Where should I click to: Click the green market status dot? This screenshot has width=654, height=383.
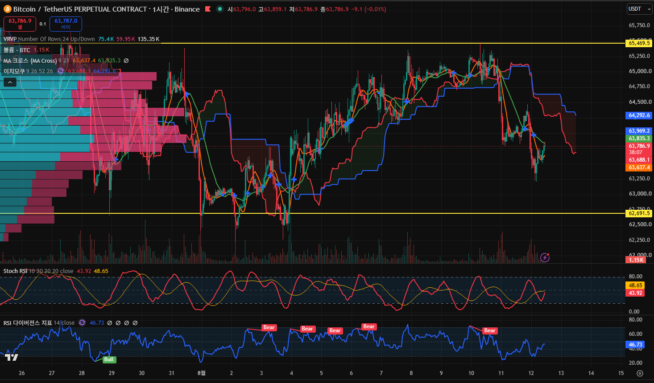click(220, 9)
